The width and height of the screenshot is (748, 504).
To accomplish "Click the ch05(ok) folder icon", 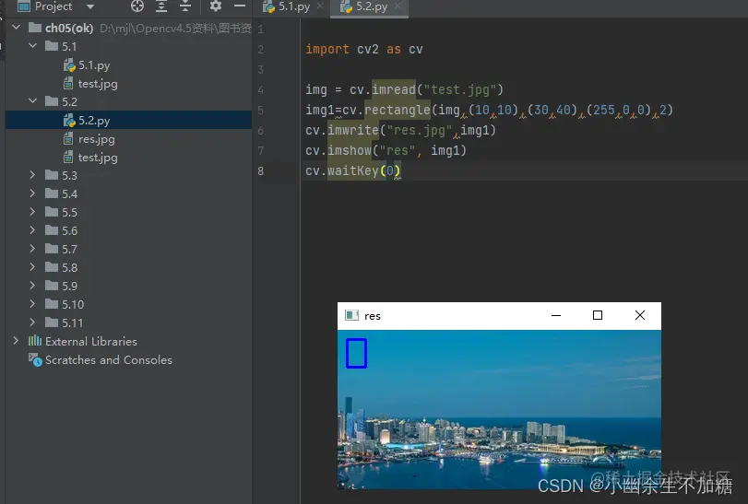I will pos(35,27).
